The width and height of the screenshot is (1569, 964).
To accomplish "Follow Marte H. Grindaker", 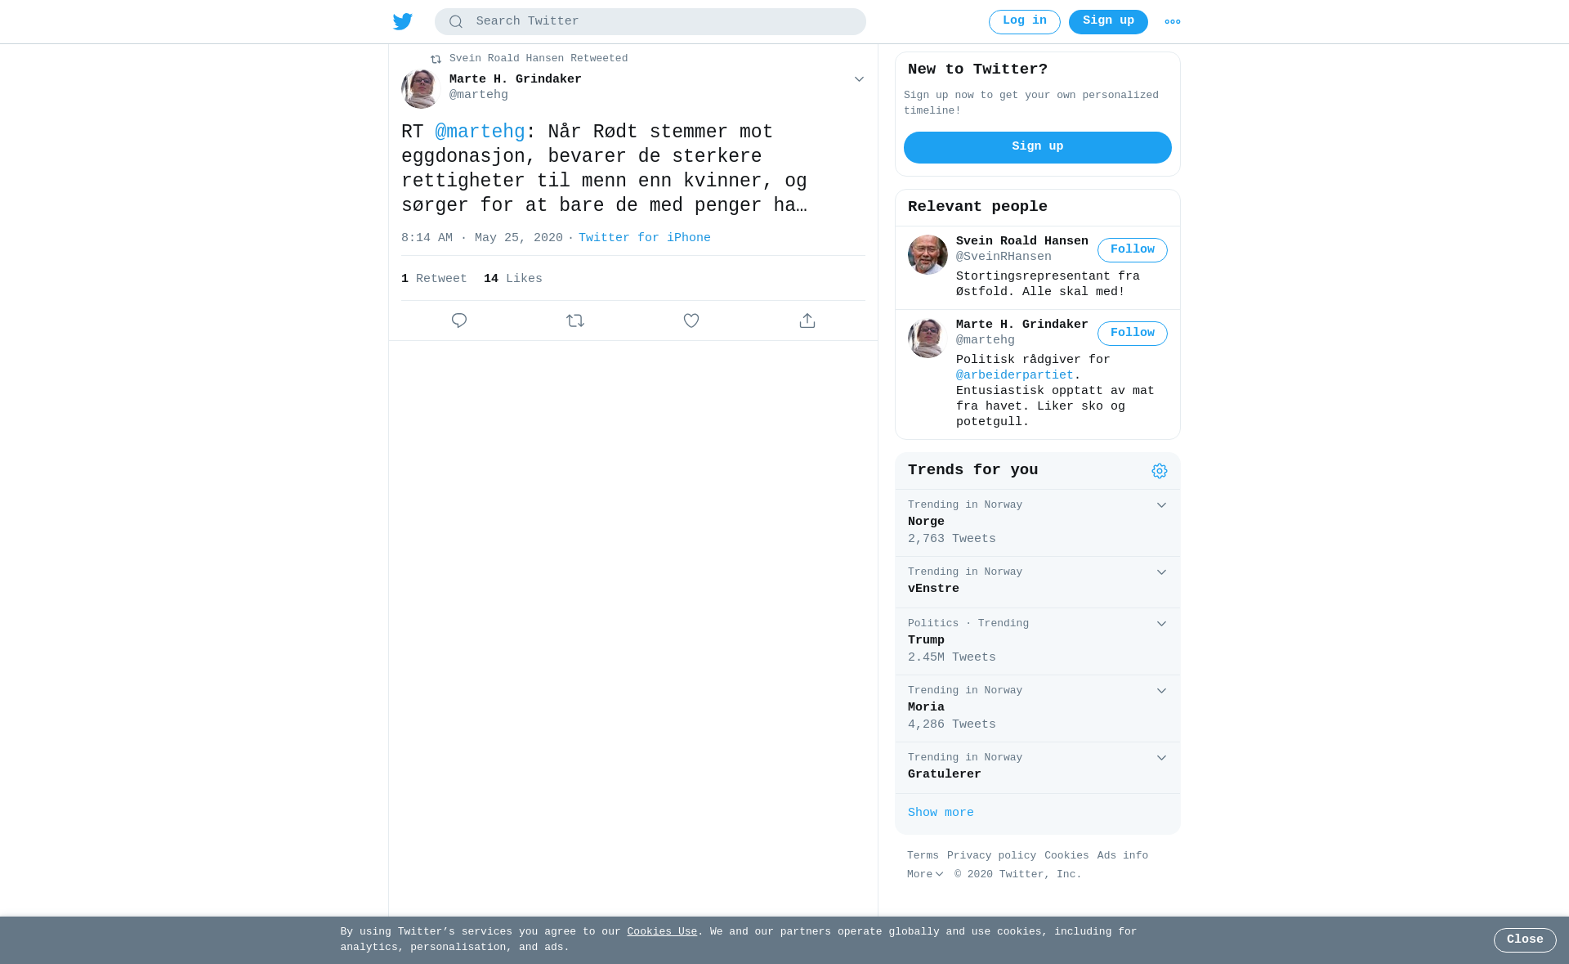I will tap(1133, 334).
